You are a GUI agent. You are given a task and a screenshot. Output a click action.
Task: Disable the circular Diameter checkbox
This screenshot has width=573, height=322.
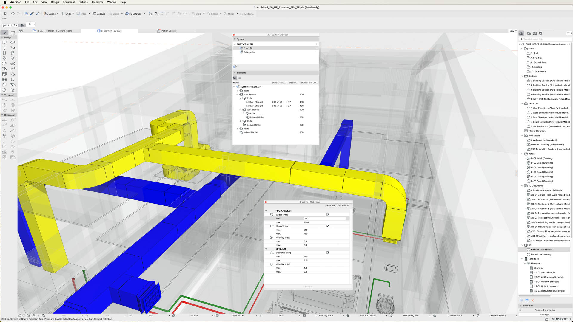tap(328, 253)
